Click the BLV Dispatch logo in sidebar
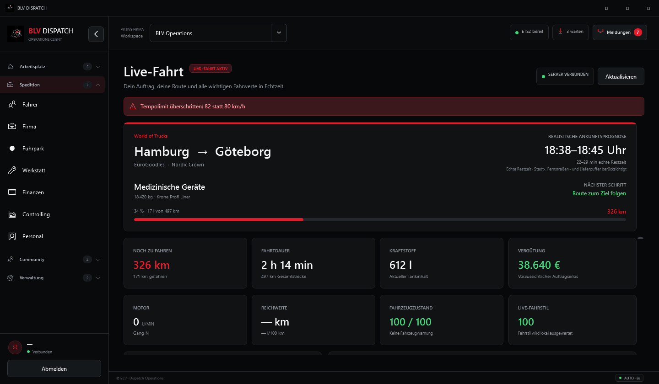The width and height of the screenshot is (659, 384). tap(16, 34)
